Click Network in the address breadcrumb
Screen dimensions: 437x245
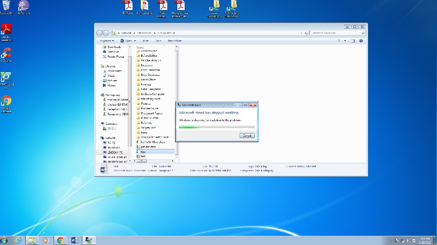pos(126,33)
